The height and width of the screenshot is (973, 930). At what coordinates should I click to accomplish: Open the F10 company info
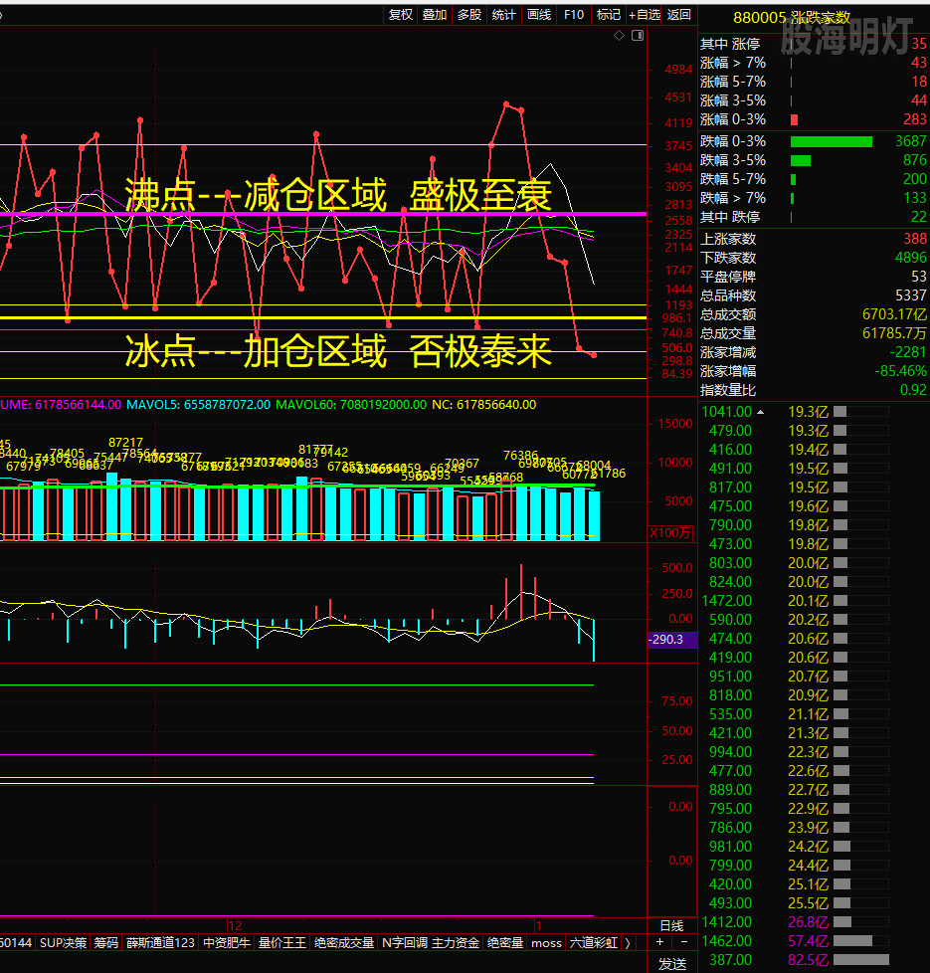tap(573, 14)
